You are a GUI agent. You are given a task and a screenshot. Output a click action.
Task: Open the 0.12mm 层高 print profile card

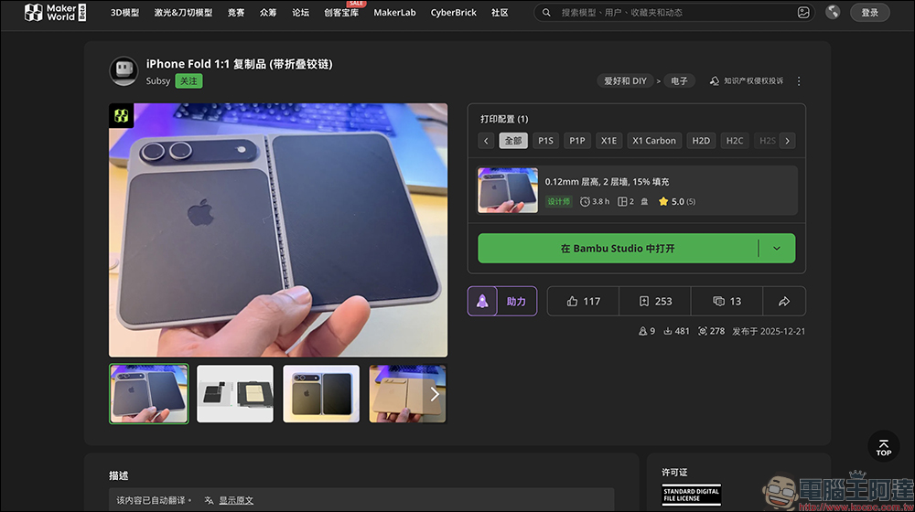637,191
